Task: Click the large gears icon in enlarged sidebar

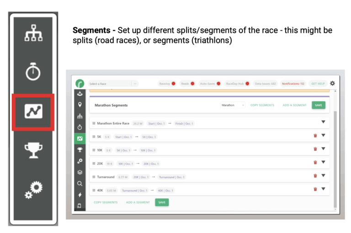Action: coord(33,190)
